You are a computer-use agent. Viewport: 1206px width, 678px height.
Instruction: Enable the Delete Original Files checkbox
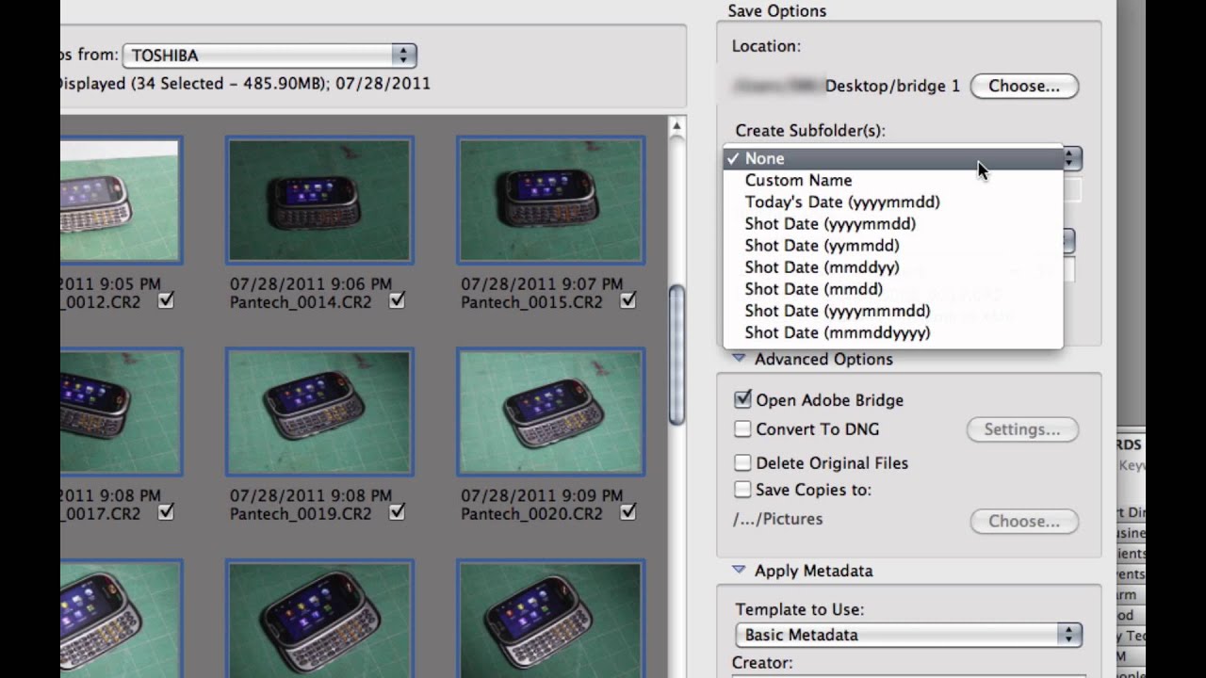pyautogui.click(x=742, y=462)
